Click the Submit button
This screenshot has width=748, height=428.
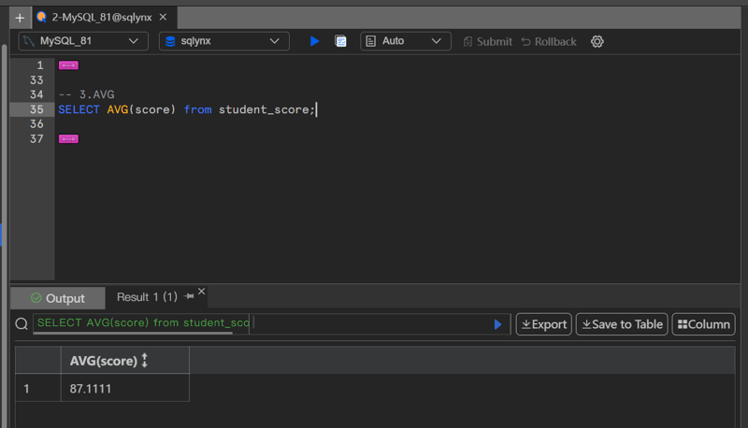(x=487, y=41)
